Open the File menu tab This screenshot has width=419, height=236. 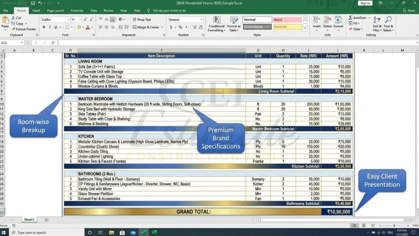(6, 11)
